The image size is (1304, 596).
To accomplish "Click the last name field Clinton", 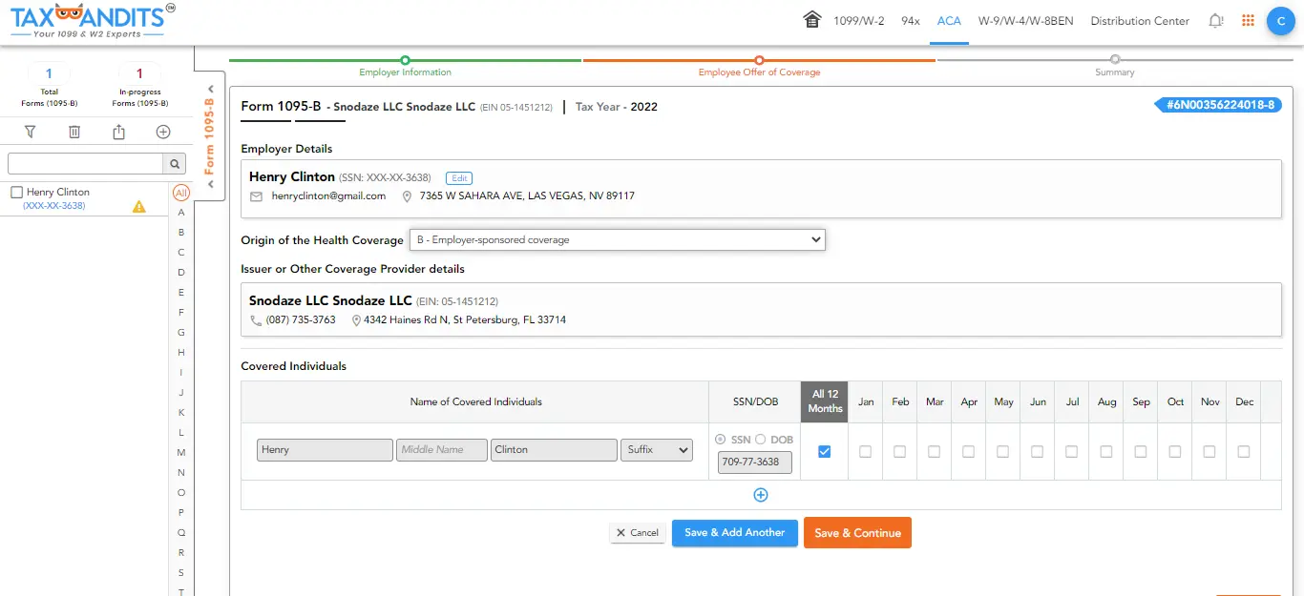I will 554,450.
